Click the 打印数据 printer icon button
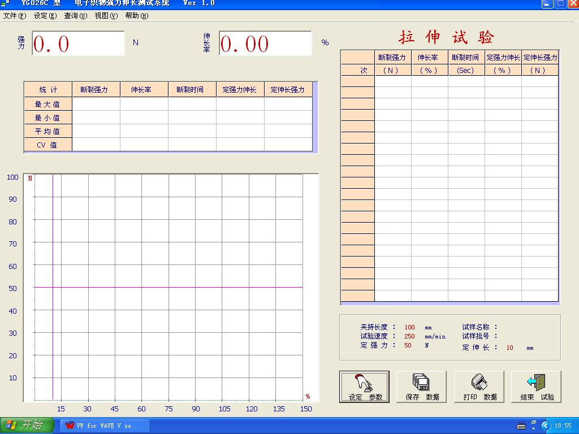Viewport: 579px width, 434px height. pos(479,387)
